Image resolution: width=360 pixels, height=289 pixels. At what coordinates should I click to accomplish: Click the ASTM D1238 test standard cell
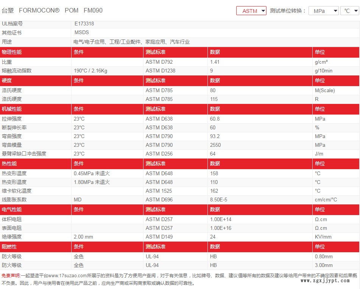click(161, 71)
